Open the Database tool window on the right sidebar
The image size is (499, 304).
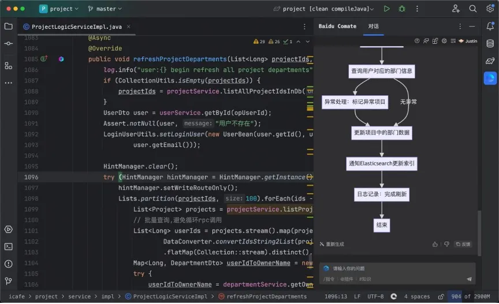[x=490, y=43]
